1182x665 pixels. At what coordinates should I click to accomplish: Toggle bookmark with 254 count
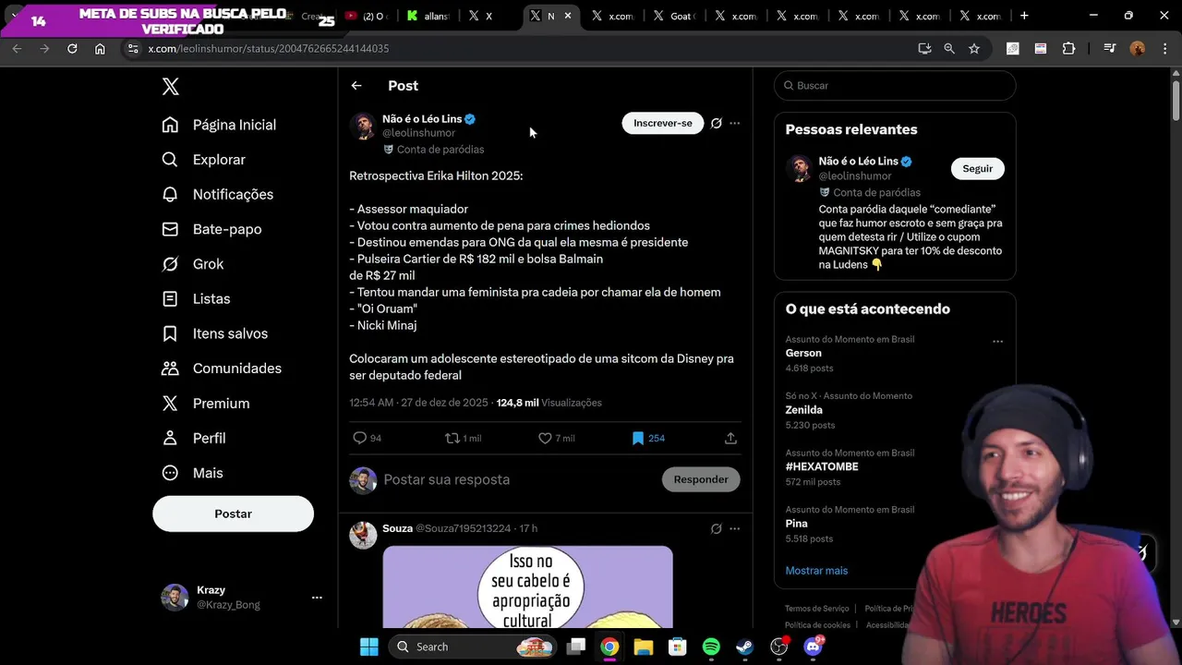pos(638,438)
